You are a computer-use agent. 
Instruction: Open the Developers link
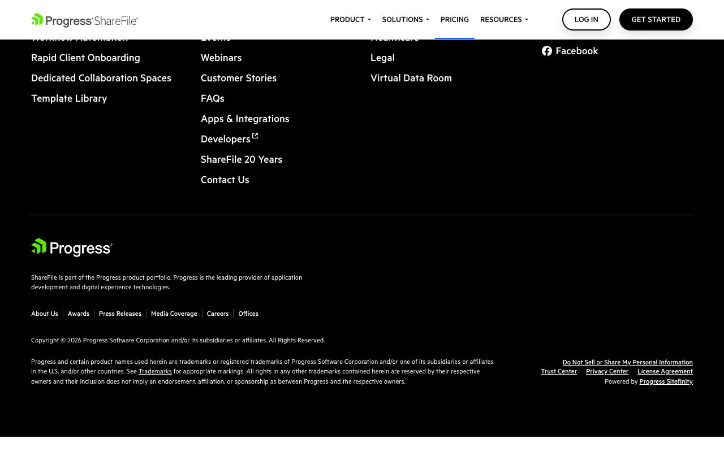click(226, 139)
